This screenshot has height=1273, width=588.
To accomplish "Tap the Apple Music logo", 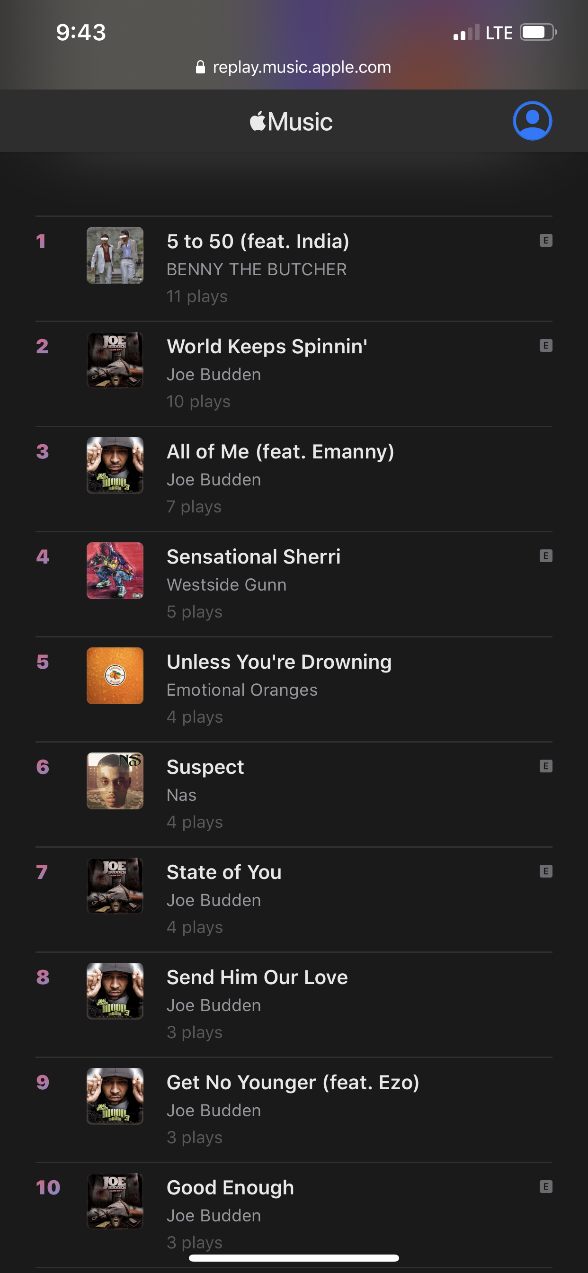I will [292, 122].
